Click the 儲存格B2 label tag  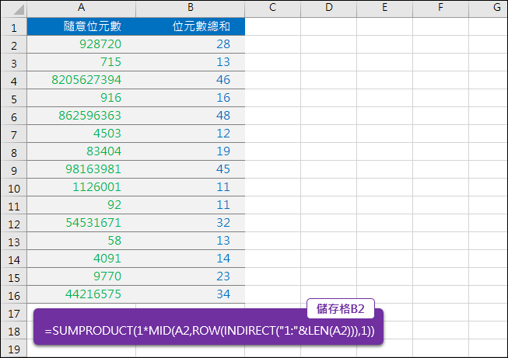(x=341, y=308)
